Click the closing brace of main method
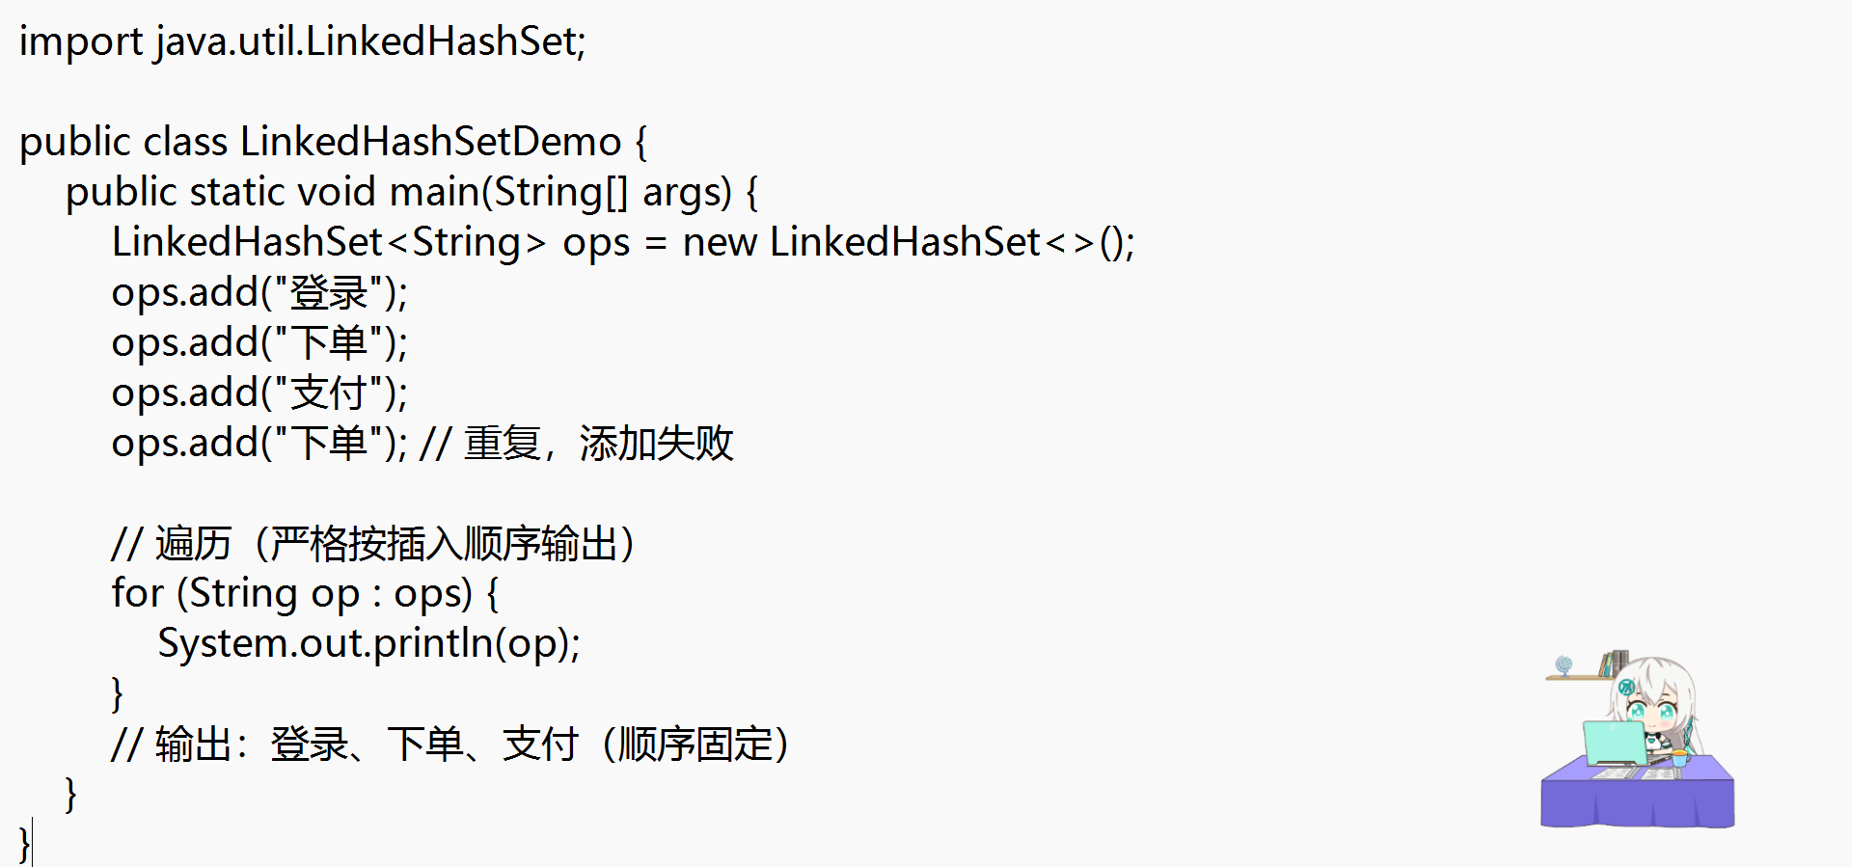 [x=70, y=794]
